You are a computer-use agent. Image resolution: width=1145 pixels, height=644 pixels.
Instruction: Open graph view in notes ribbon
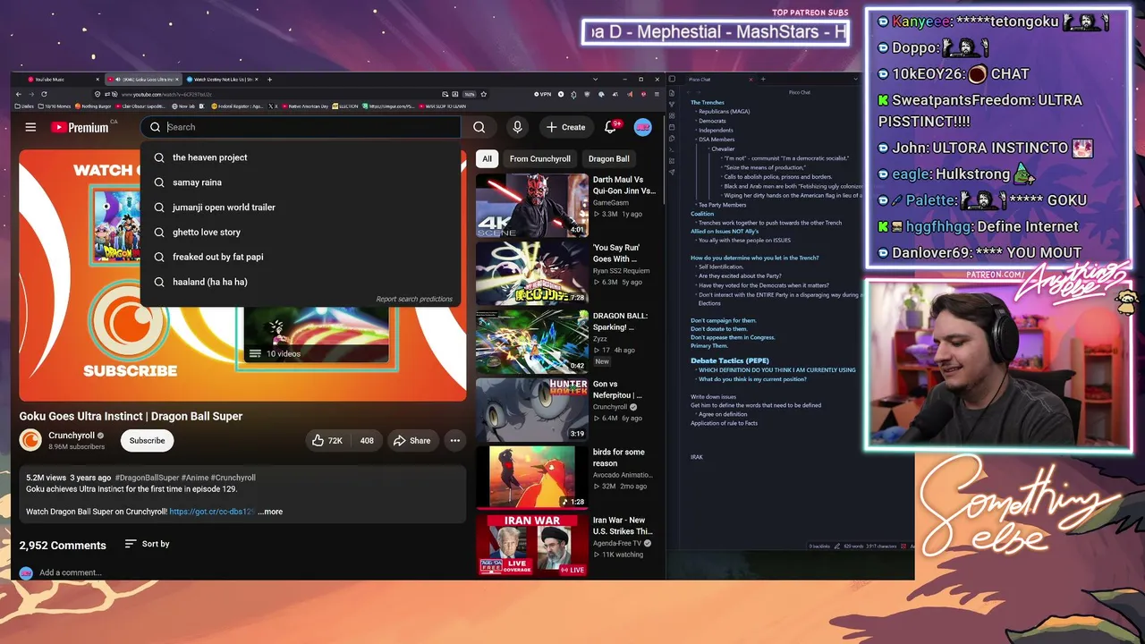672,106
